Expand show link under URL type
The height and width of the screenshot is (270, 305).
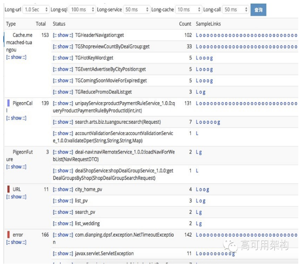16,197
